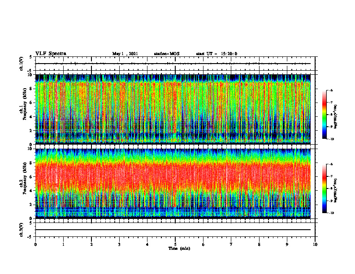
Task: Click time axis tick label "8"
Action: click(x=259, y=244)
